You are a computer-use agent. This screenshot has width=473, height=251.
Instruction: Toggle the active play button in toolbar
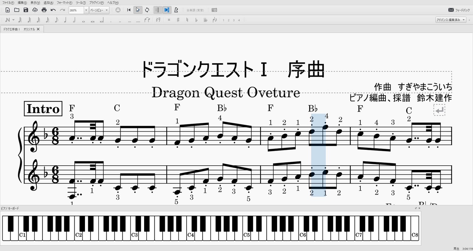(137, 10)
